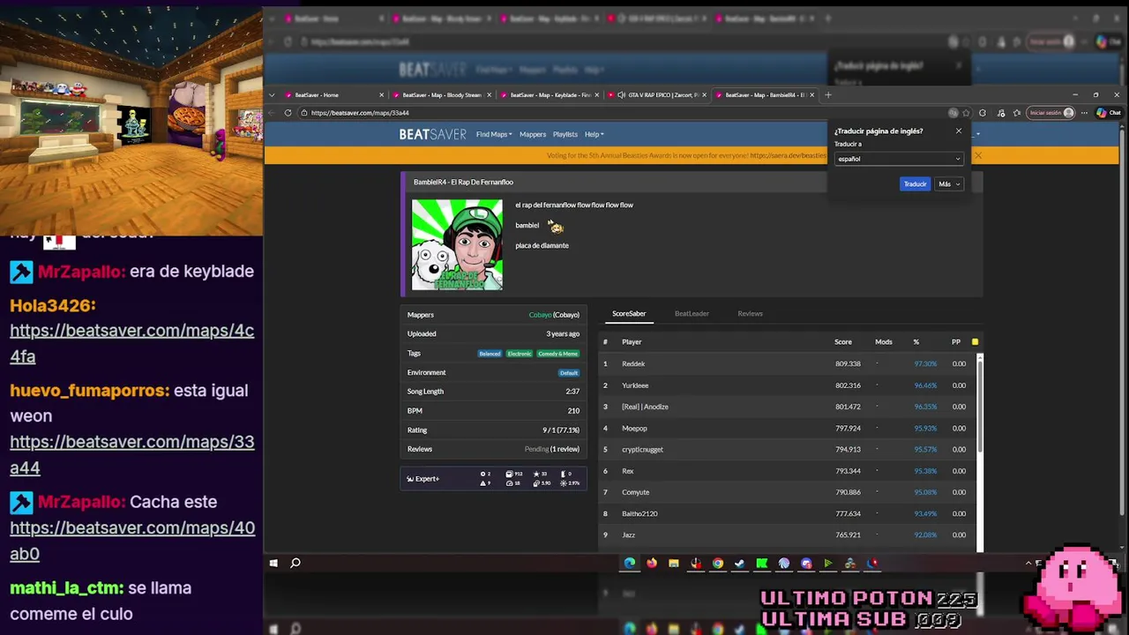Image resolution: width=1129 pixels, height=635 pixels.
Task: Click the leaderboard vertical scrollbar
Action: [x=980, y=406]
